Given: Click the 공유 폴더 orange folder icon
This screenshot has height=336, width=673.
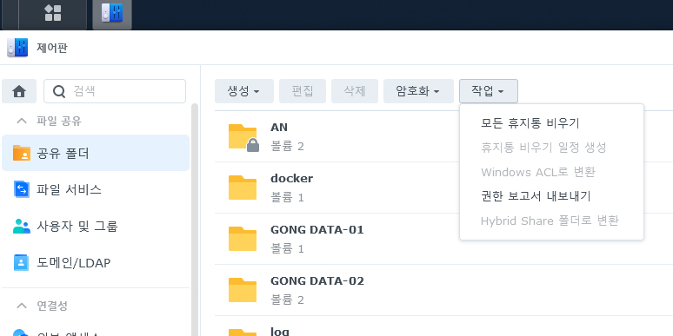Looking at the screenshot, I should point(22,153).
